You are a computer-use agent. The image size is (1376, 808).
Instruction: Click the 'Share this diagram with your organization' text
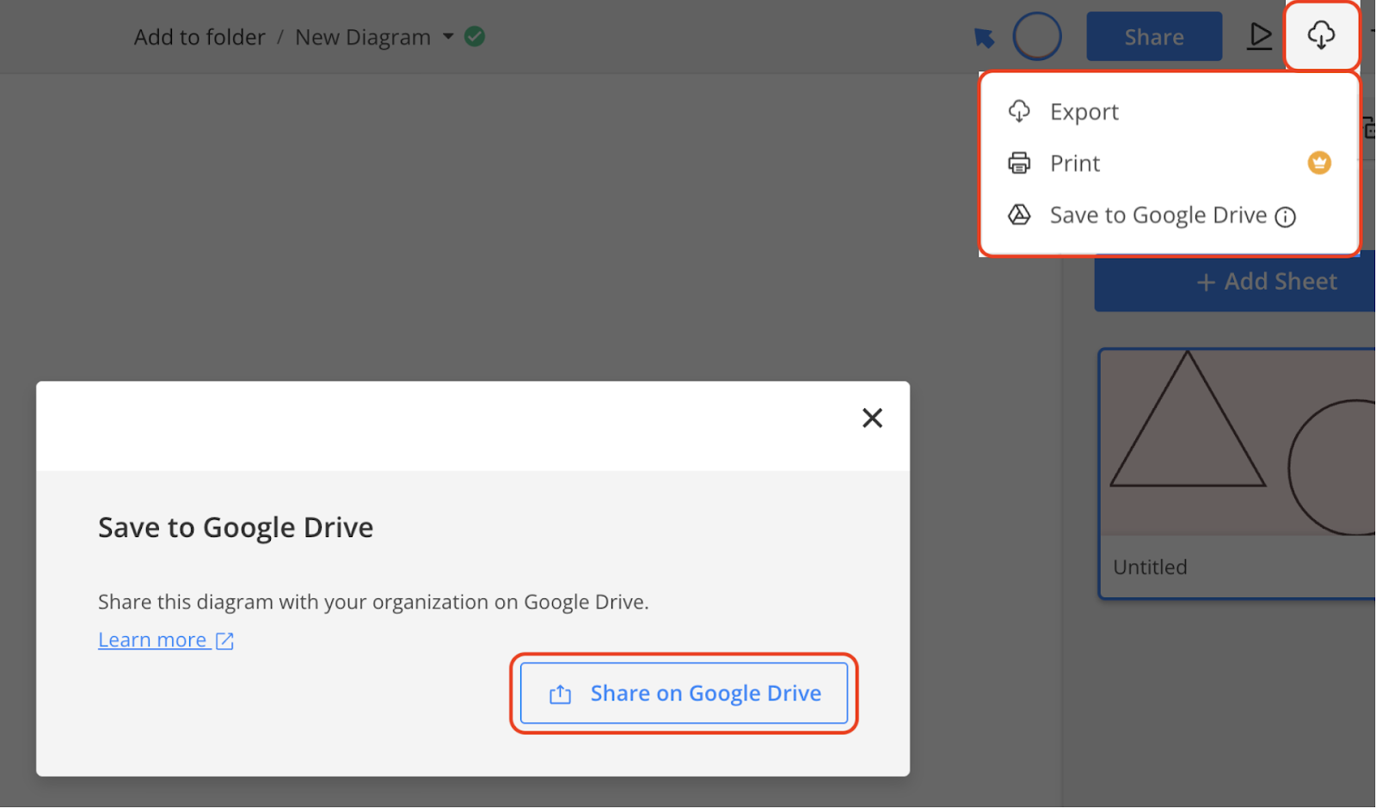coord(373,603)
